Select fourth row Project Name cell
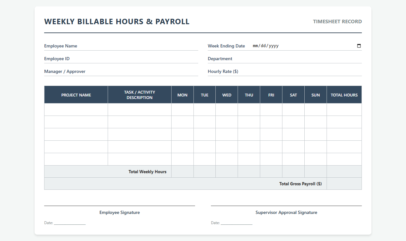This screenshot has width=406, height=241. coord(76,147)
